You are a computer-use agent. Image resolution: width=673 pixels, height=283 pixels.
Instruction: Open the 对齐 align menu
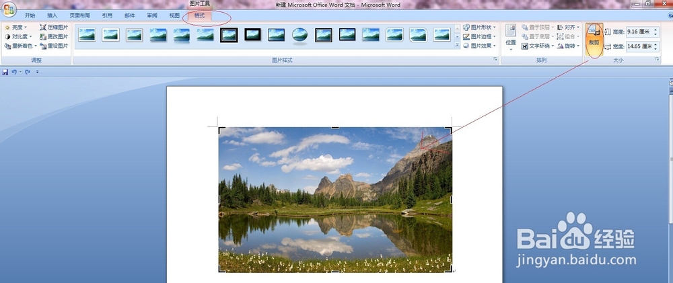tap(568, 28)
